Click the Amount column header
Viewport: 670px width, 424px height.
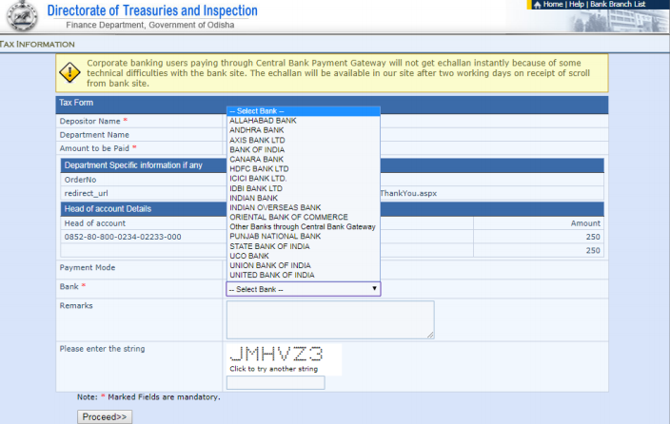(x=585, y=223)
